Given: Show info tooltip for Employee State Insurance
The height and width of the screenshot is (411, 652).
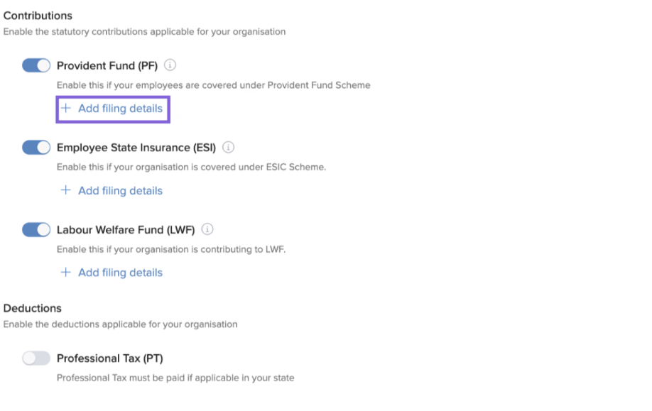Looking at the screenshot, I should point(228,148).
